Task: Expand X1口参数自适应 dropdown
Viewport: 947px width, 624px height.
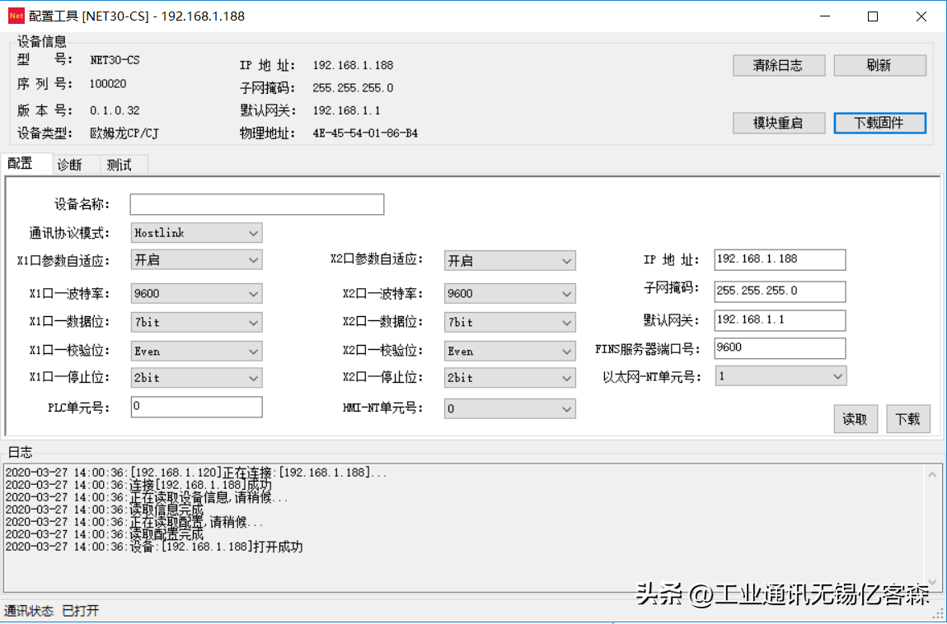Action: (196, 260)
